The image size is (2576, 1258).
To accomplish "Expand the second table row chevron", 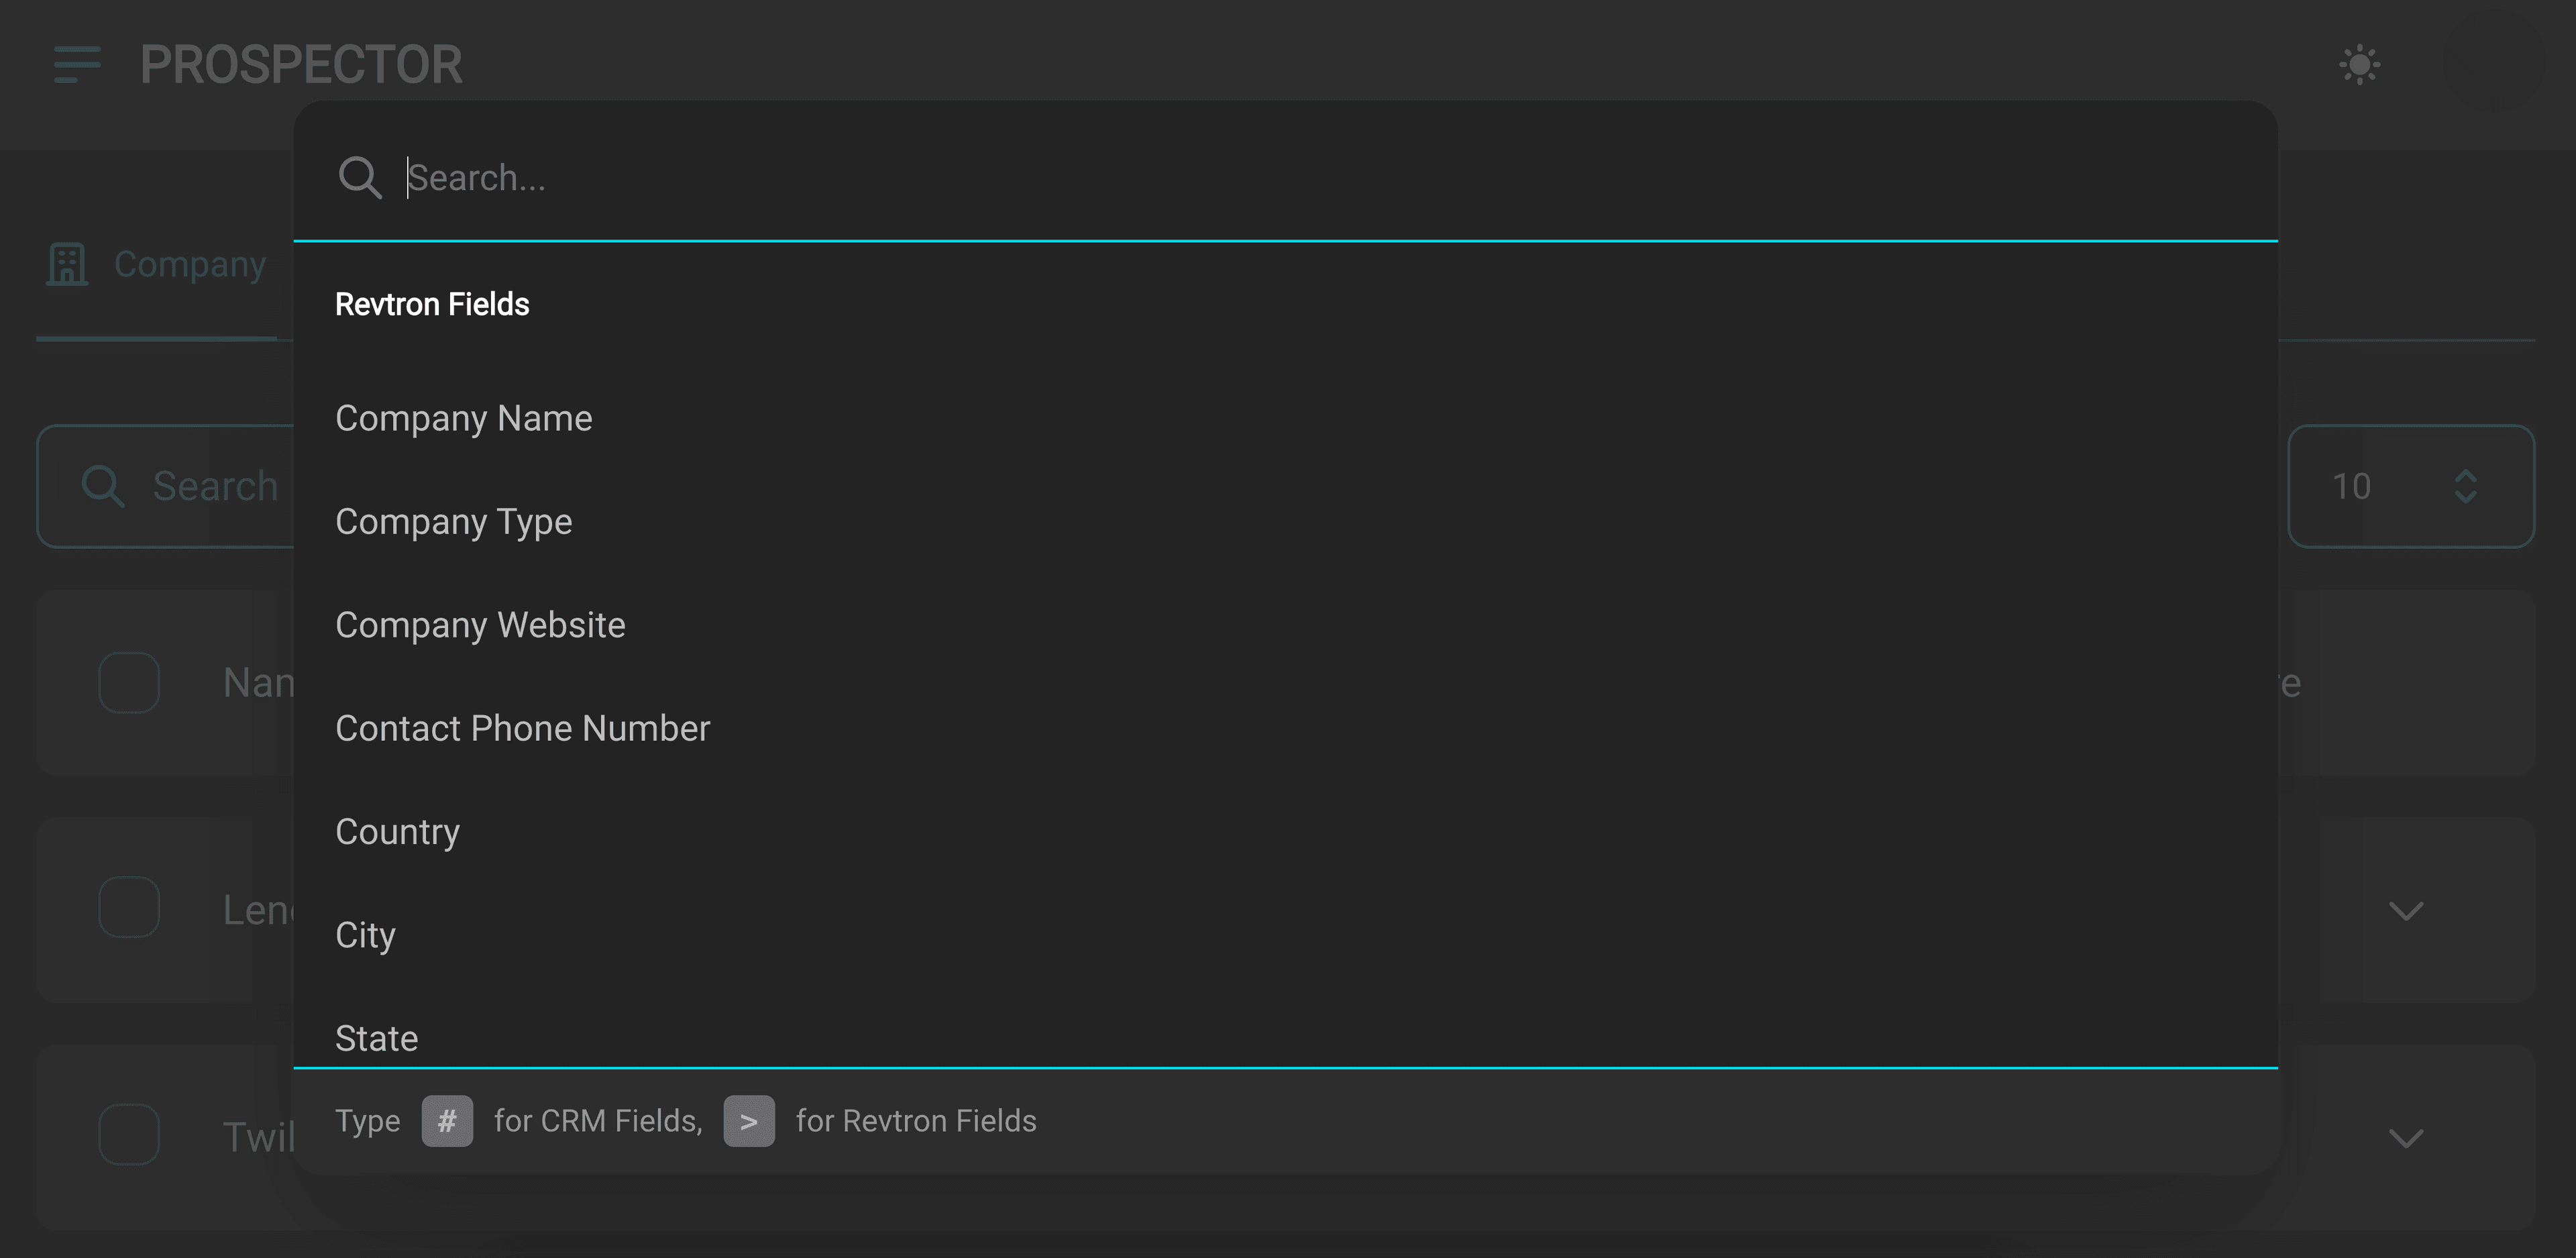I will pyautogui.click(x=2405, y=911).
